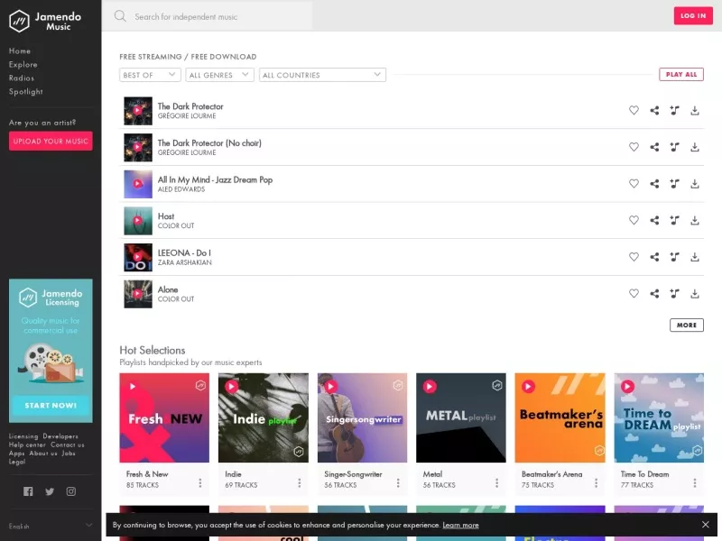722x541 pixels.
Task: Expand the English language selector
Action: pyautogui.click(x=51, y=526)
